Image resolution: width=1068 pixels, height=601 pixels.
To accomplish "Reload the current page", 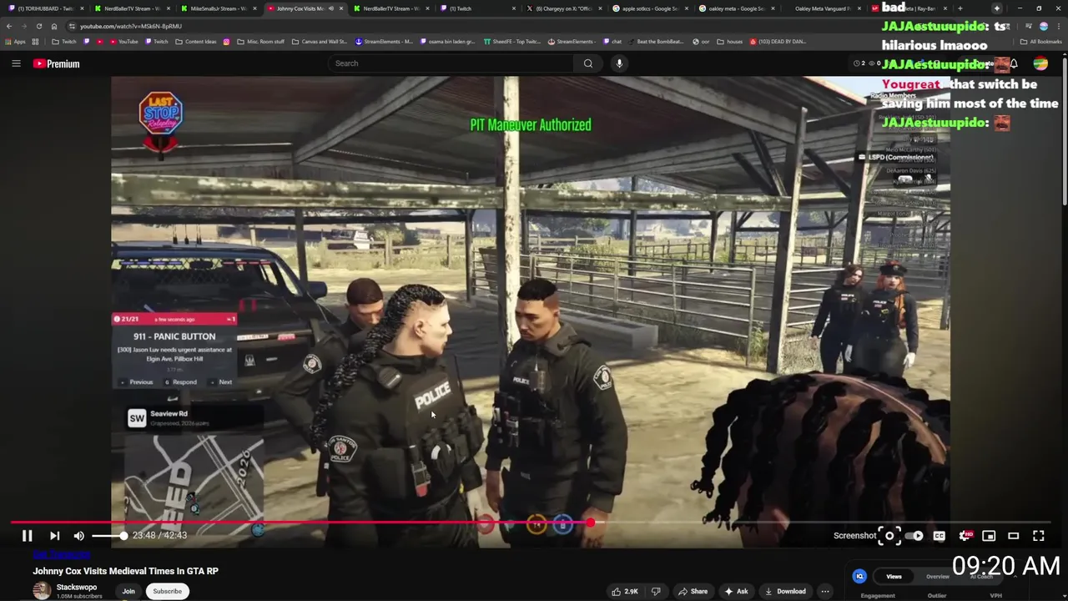I will 38,26.
